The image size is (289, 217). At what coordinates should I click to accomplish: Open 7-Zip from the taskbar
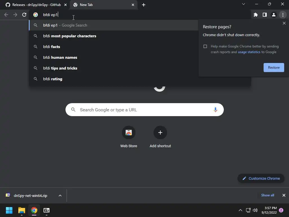47,210
